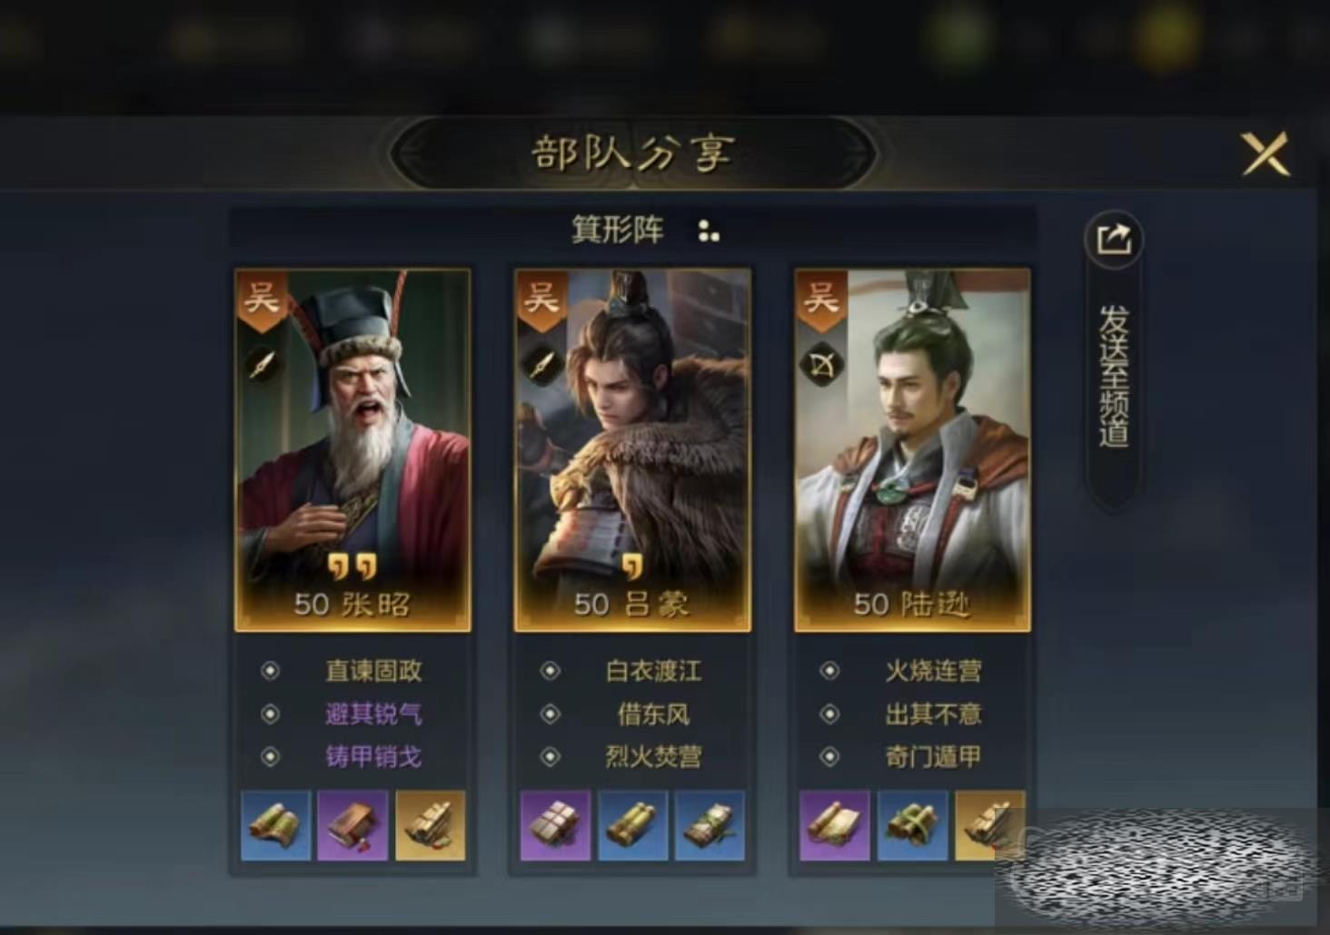
Task: Select the 铸甲销戈 skill
Action: tap(373, 756)
